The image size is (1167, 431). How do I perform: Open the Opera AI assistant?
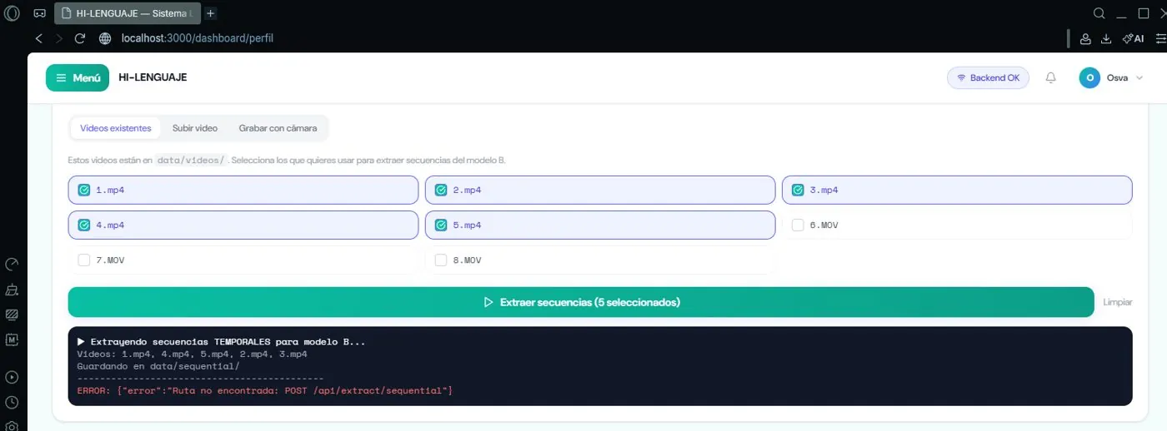click(x=1133, y=38)
